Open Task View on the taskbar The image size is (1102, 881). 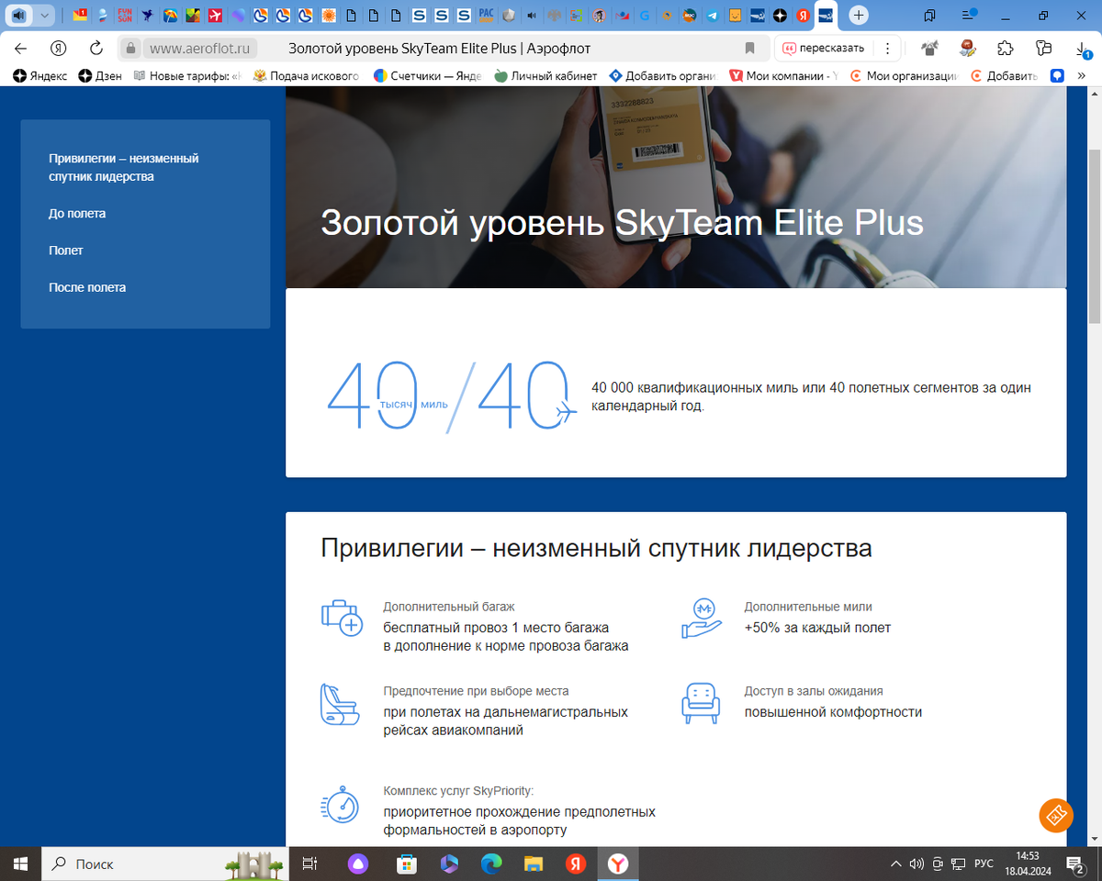click(x=310, y=864)
